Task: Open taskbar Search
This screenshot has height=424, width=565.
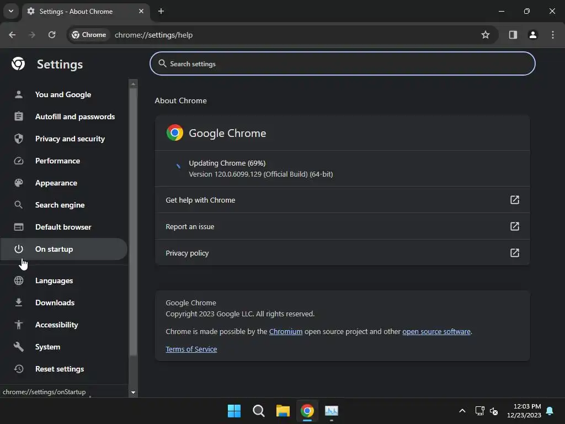Action: pos(259,411)
